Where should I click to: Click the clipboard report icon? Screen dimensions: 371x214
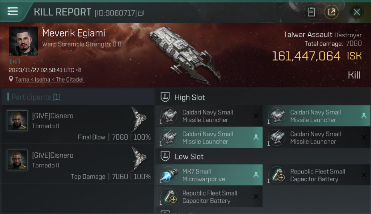click(x=311, y=12)
